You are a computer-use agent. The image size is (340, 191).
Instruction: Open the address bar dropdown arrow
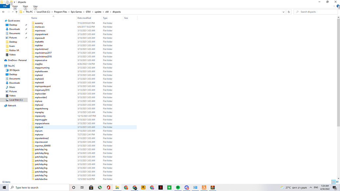point(283,12)
